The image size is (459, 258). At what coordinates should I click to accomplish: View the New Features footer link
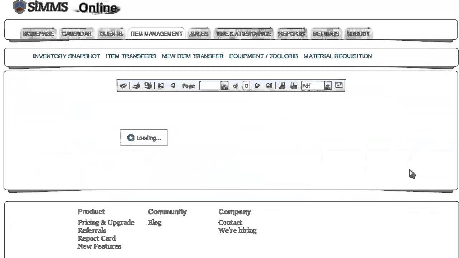pos(99,246)
